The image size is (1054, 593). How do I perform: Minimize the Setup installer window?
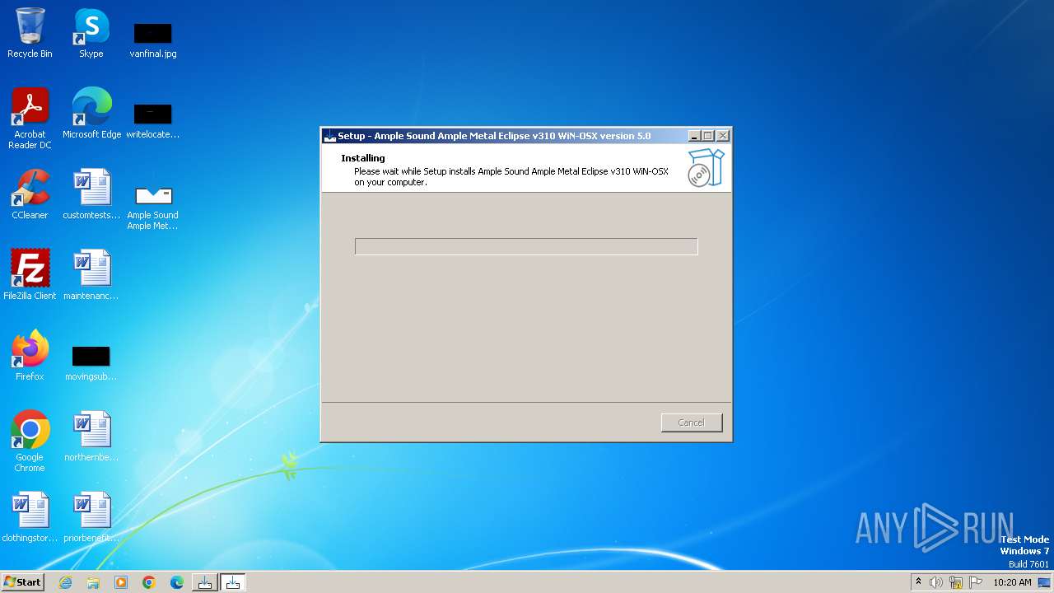pyautogui.click(x=694, y=136)
